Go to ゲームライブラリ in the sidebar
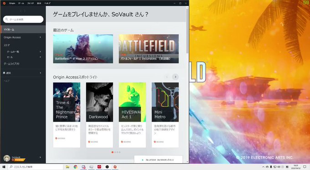Image resolution: width=310 pixels, height=170 pixels. 11,64
